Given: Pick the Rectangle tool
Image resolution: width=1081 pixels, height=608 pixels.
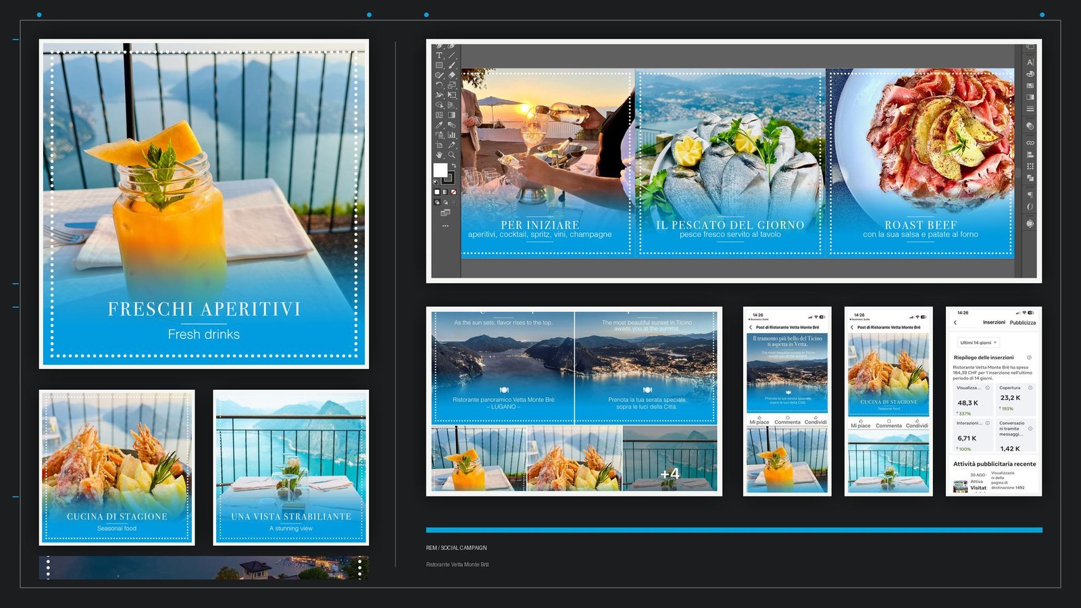Looking at the screenshot, I should point(439,66).
